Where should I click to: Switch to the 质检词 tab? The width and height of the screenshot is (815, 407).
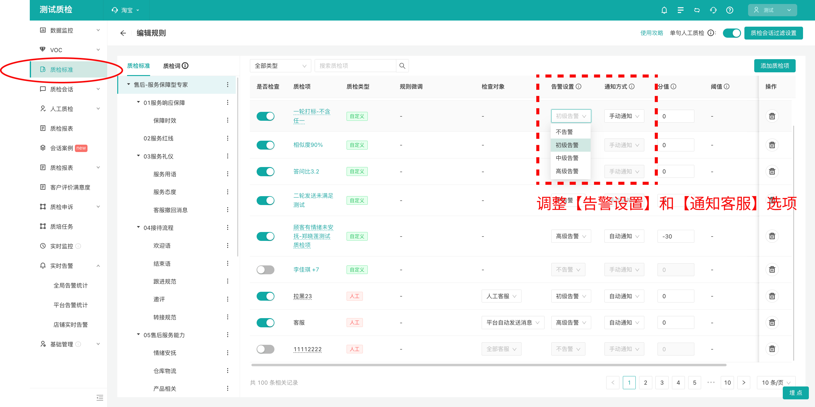click(172, 66)
